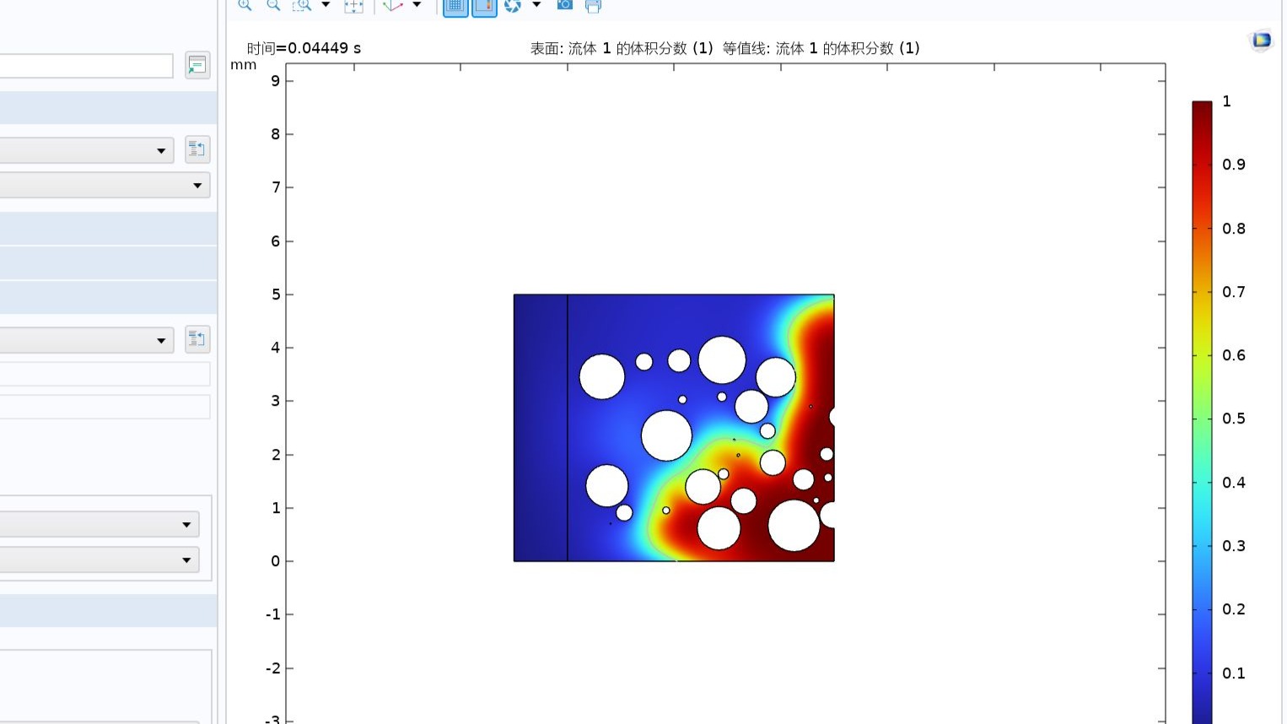1287x724 pixels.
Task: Click the zoom extents icon
Action: coord(353,6)
